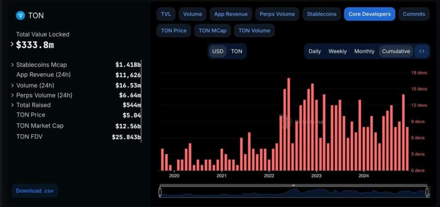Click the embed code icon button
Viewport: 440px width, 207px height.
(x=422, y=51)
